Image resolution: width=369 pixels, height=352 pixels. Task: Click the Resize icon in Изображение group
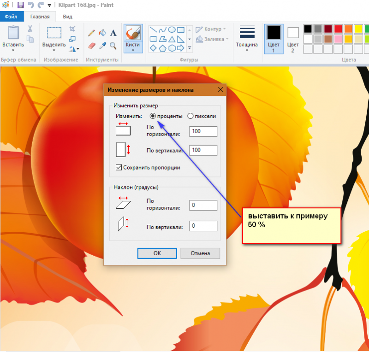72,39
